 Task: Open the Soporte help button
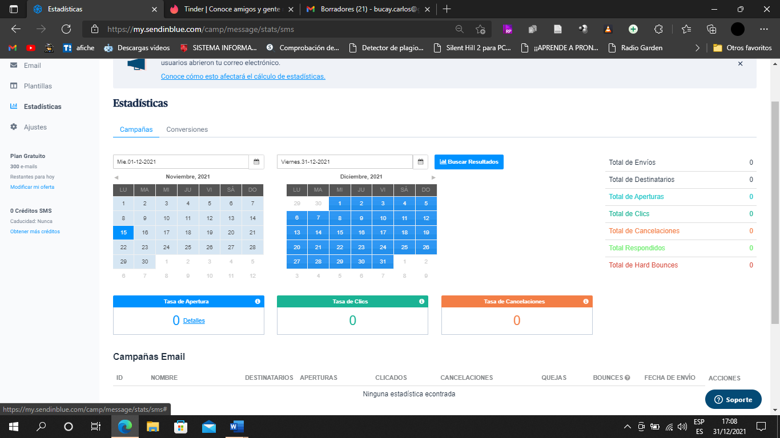[733, 399]
